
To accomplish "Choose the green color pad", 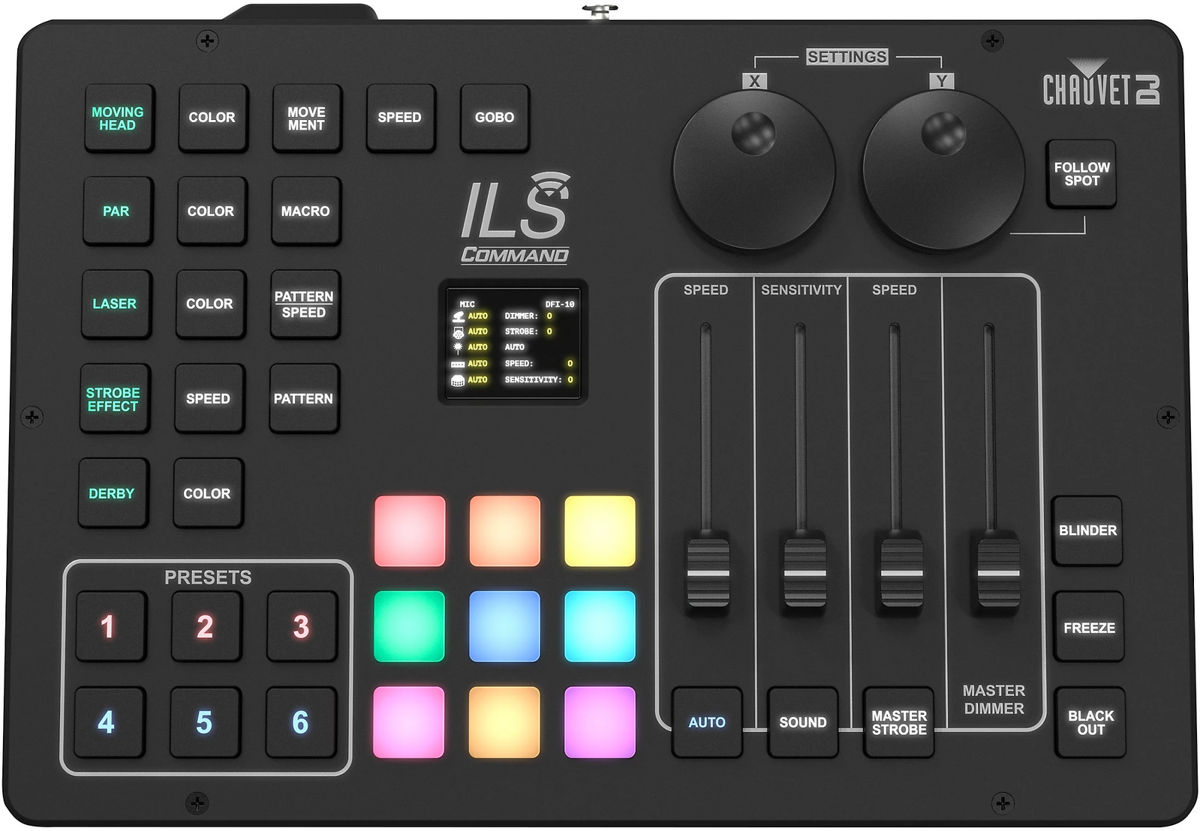I will coord(409,626).
